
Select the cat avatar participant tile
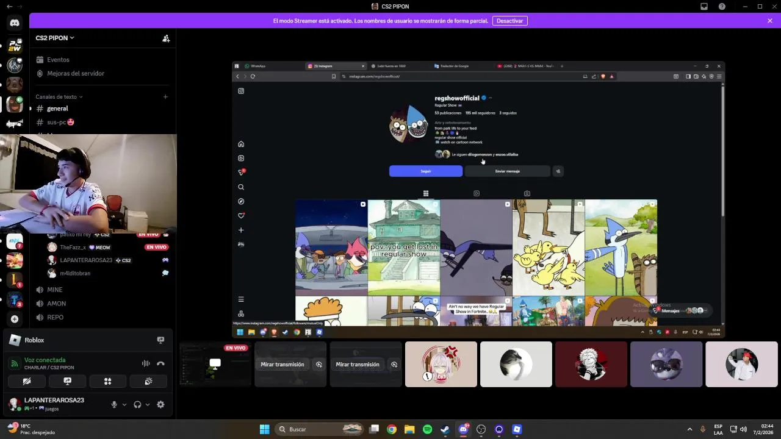tap(516, 364)
